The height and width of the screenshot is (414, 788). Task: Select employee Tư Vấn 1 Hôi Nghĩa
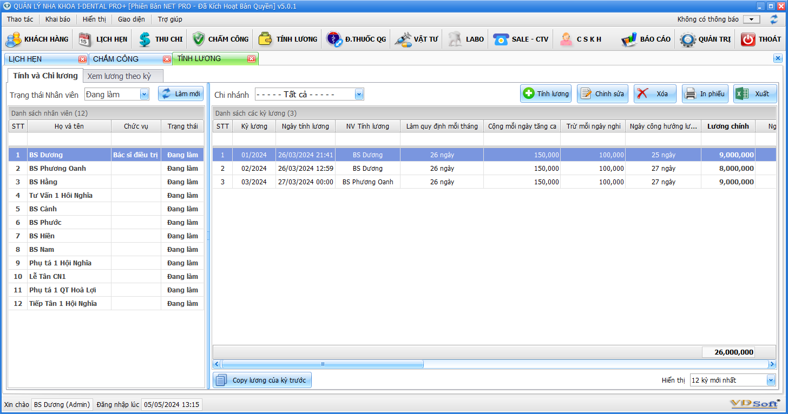pyautogui.click(x=106, y=195)
